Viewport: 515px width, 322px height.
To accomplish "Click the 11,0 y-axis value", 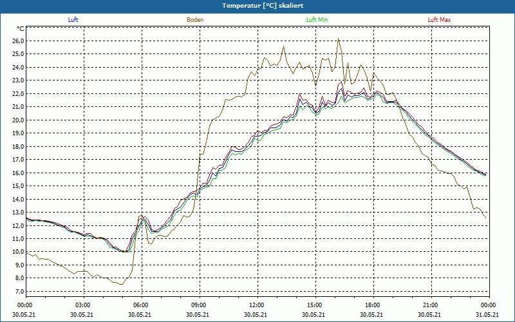I will pos(19,238).
